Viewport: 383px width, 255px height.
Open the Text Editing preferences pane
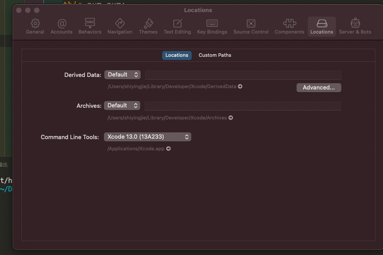(x=177, y=26)
